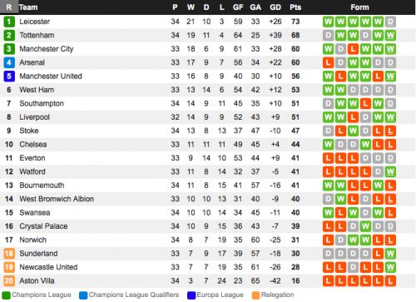Viewport: 416px width, 302px height.
Task: Click Leicester's green rank 1 badge
Action: (9, 22)
